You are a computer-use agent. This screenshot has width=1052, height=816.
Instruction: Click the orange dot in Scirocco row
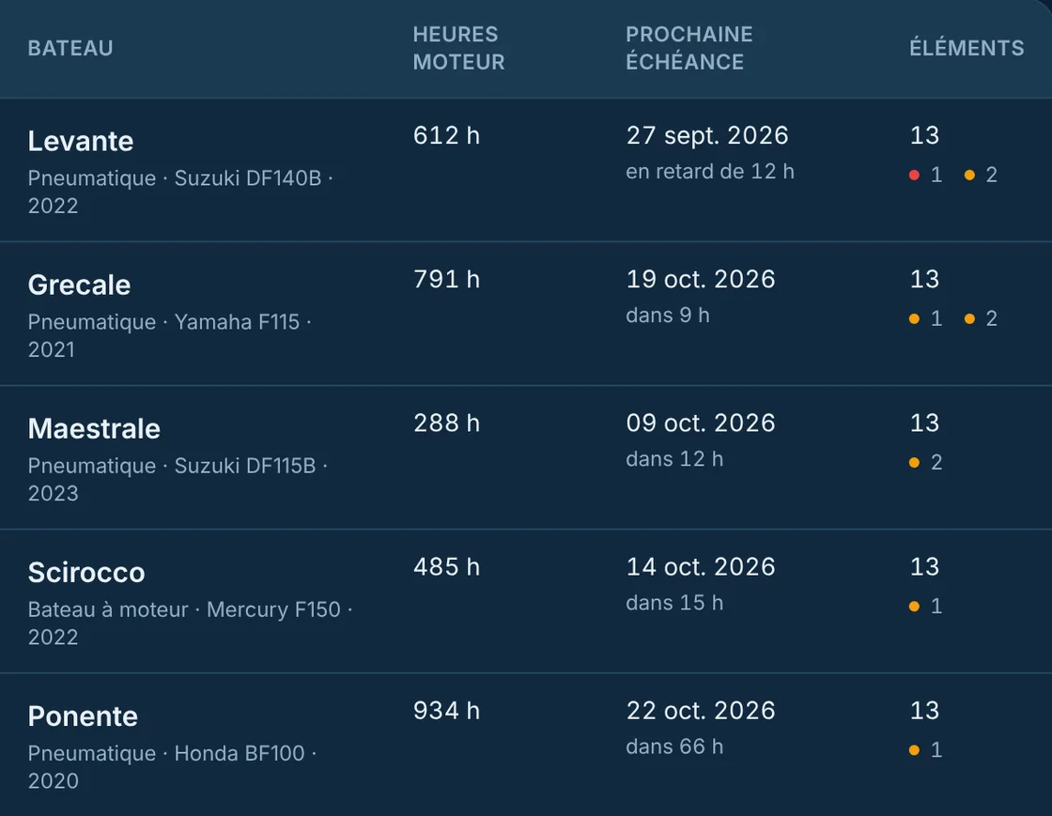(914, 607)
